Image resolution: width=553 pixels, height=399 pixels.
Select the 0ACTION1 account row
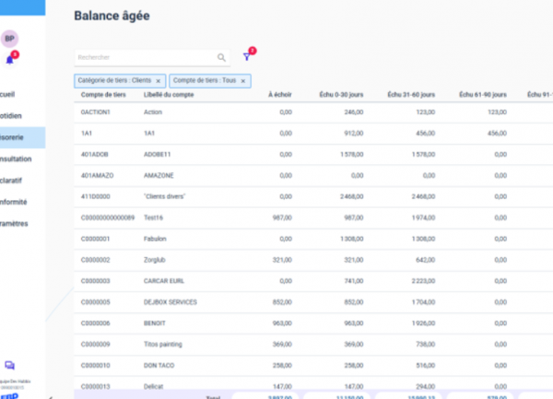[313, 112]
